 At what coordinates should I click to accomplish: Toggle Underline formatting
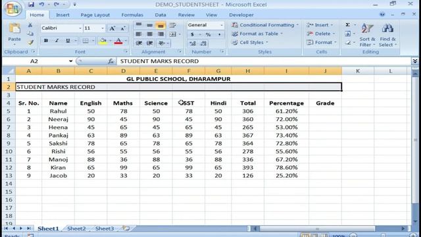(68, 41)
